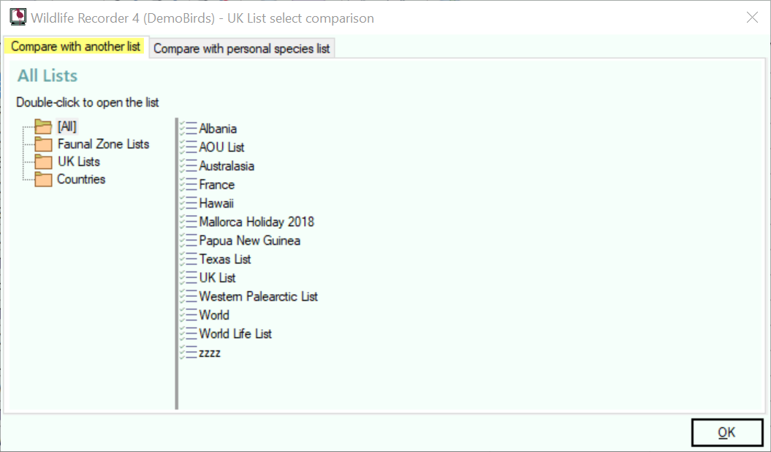The height and width of the screenshot is (452, 771).
Task: Select the [All] tree node
Action: tap(67, 127)
